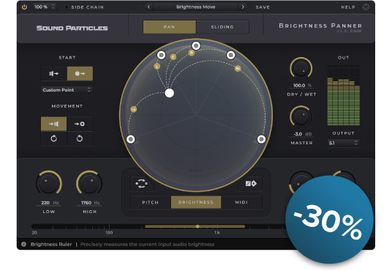Click the SAVE button
The width and height of the screenshot is (392, 271).
[263, 7]
